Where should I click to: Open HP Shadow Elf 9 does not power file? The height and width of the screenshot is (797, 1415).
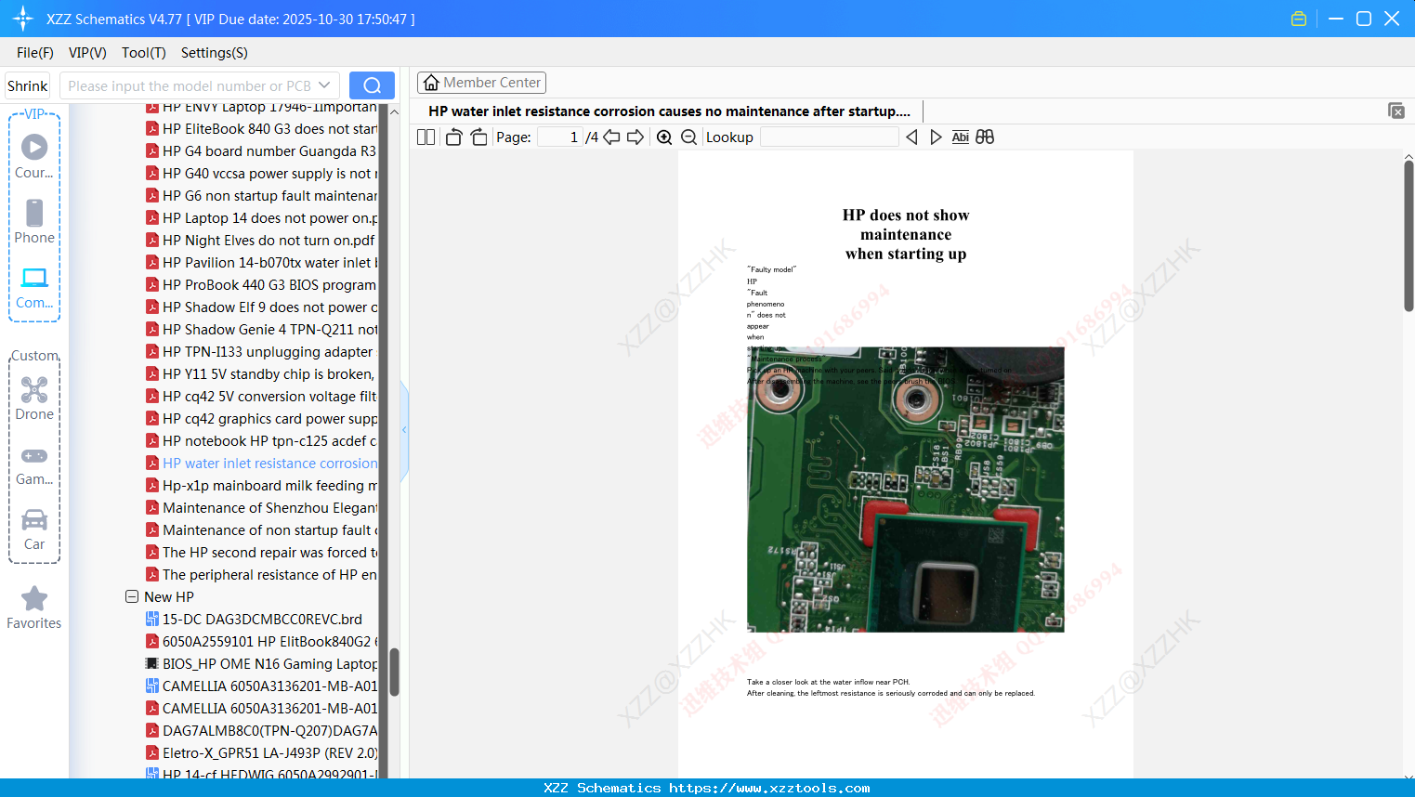point(261,307)
